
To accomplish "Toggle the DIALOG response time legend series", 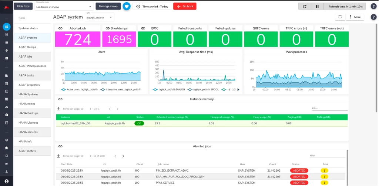I will coord(169,89).
